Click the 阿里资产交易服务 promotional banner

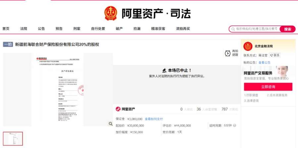click(x=268, y=73)
